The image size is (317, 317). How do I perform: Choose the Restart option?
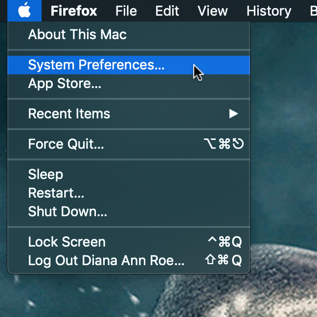tap(56, 193)
